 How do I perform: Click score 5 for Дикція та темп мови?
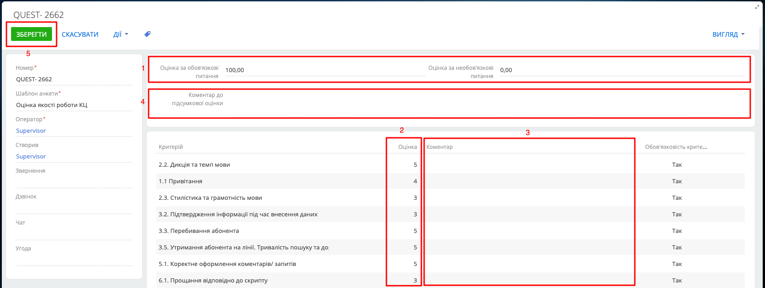pos(415,164)
